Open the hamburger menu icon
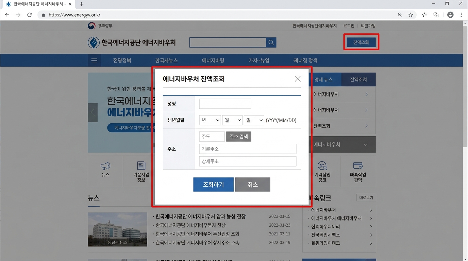 [94, 60]
